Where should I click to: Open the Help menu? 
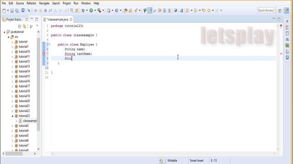pyautogui.click(x=96, y=3)
